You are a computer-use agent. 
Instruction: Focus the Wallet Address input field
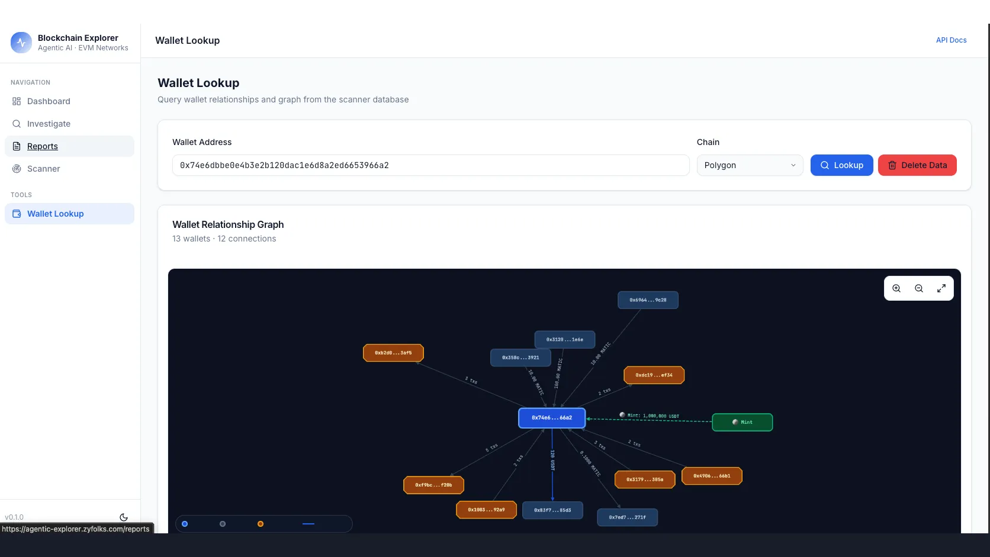coord(430,165)
